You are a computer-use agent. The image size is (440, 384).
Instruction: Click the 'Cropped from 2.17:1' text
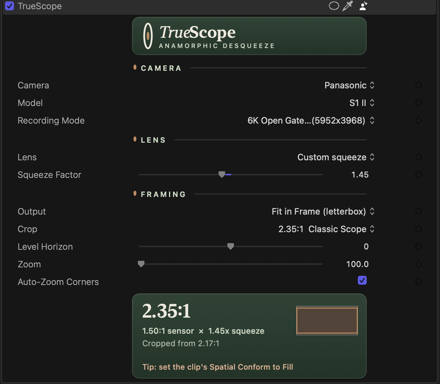coord(181,343)
